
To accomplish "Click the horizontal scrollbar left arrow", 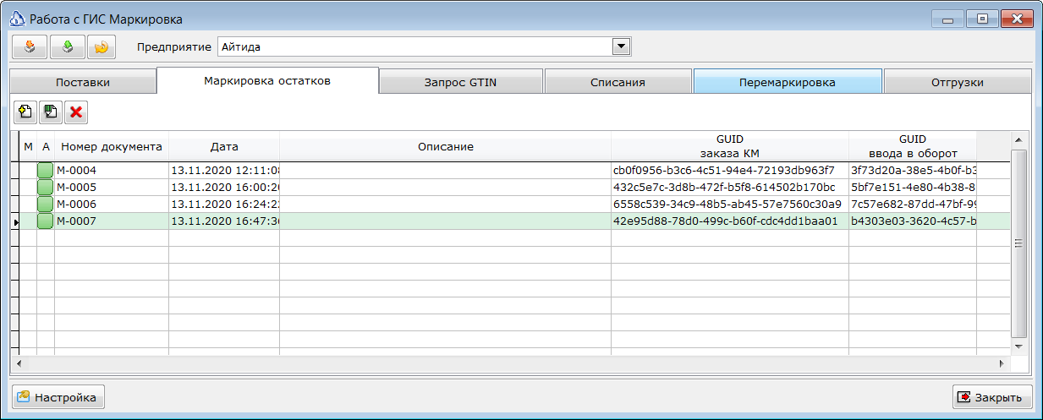I will (x=18, y=363).
